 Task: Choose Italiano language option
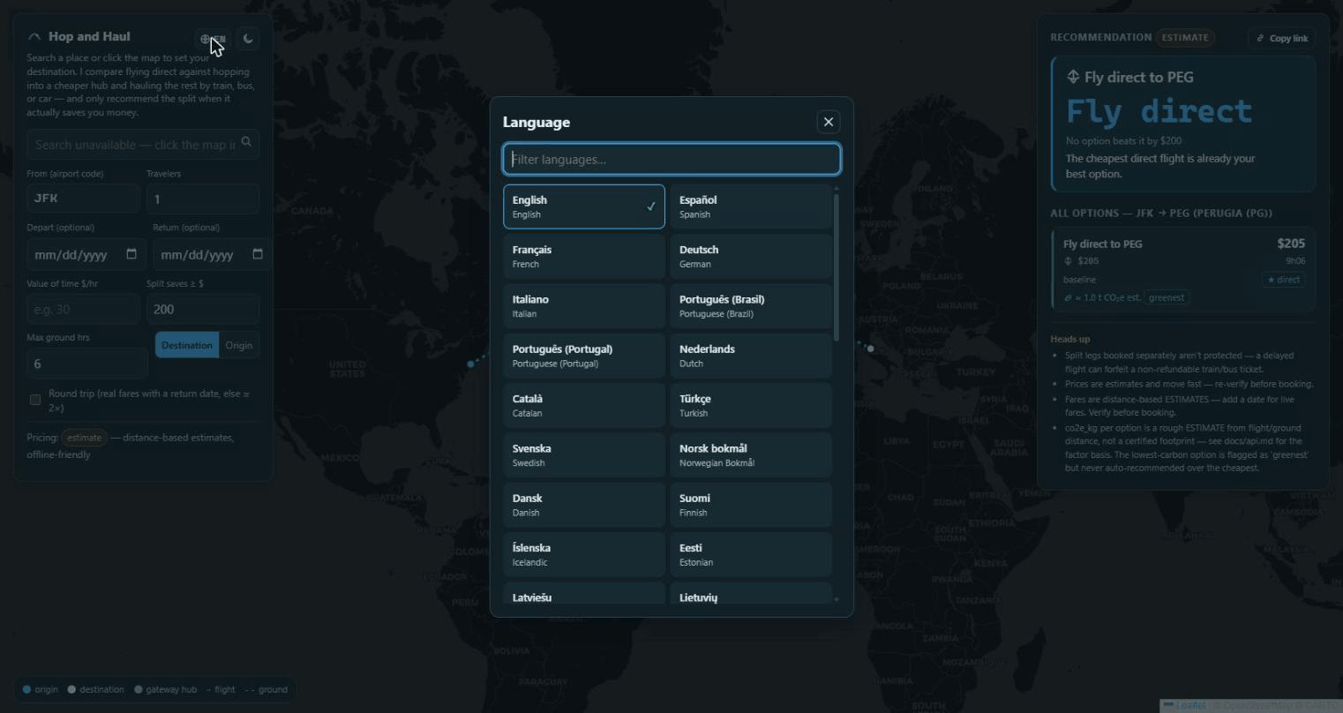pos(584,305)
